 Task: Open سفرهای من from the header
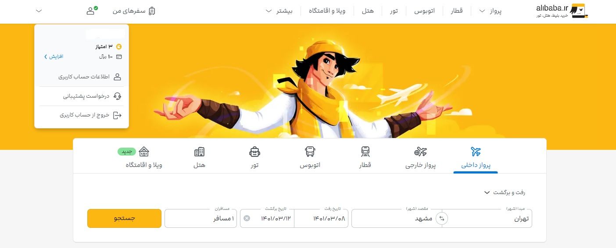134,11
